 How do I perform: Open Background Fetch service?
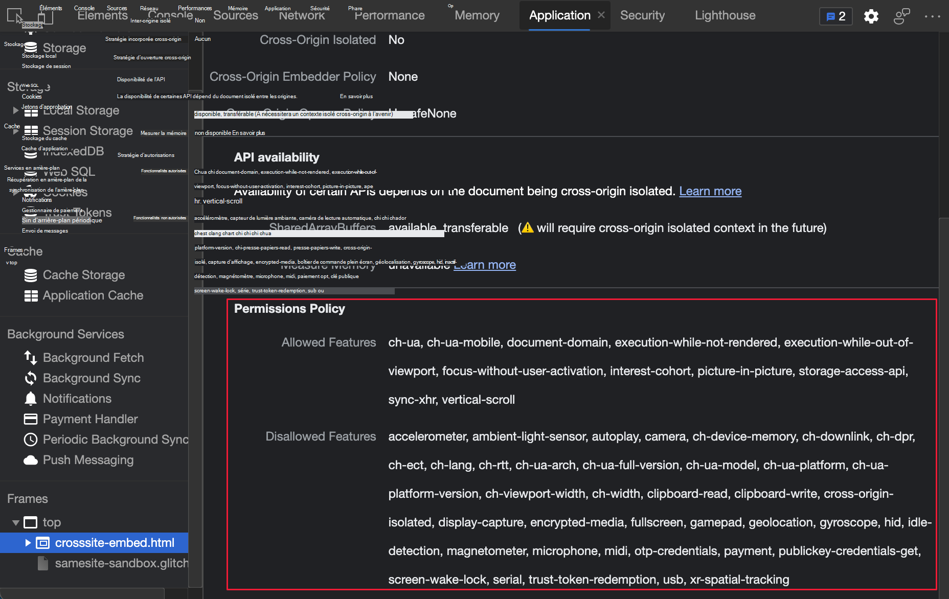94,358
